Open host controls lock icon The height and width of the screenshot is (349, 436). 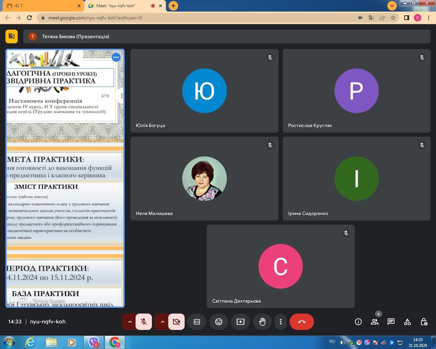click(x=423, y=322)
